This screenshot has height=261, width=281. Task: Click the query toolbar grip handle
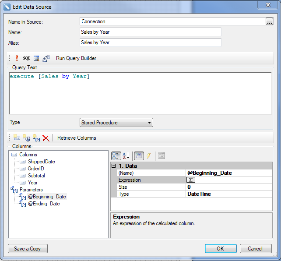coord(9,58)
